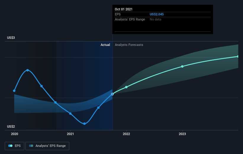Screen dimensions: 243x154
Task: Toggle the Analysts' EPS Range legend button
Action: point(47,146)
